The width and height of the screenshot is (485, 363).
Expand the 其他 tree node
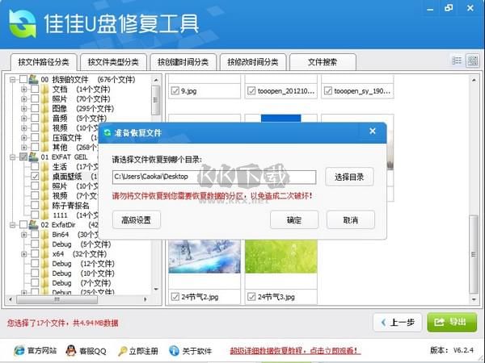pos(23,148)
